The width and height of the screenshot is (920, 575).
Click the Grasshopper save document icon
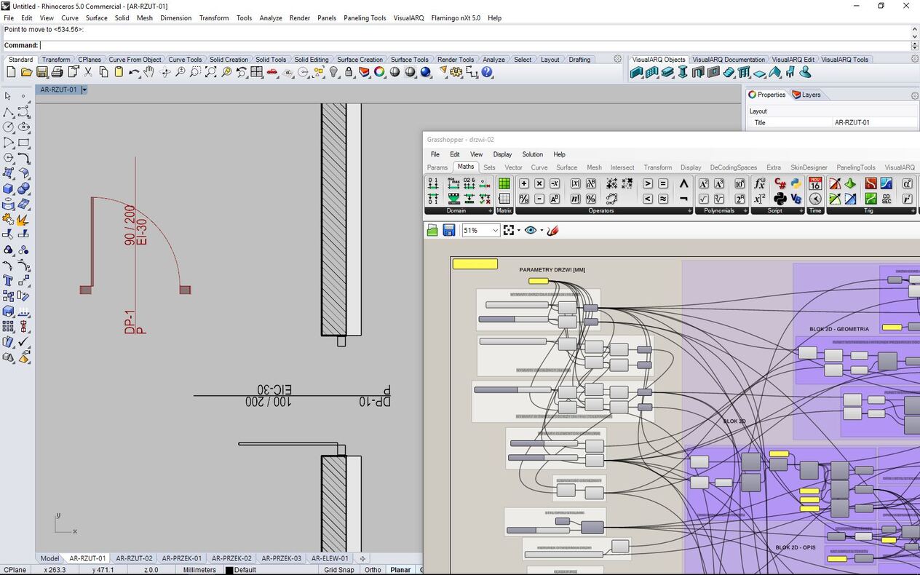[449, 231]
